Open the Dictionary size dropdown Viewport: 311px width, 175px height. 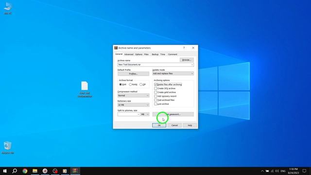133,105
